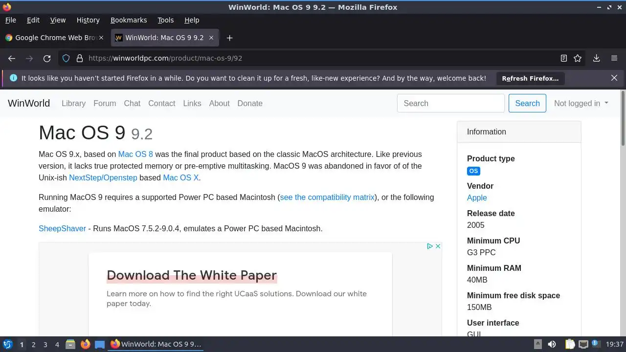Click the show desktop icon in the taskbar
The width and height of the screenshot is (626, 352).
click(x=100, y=344)
